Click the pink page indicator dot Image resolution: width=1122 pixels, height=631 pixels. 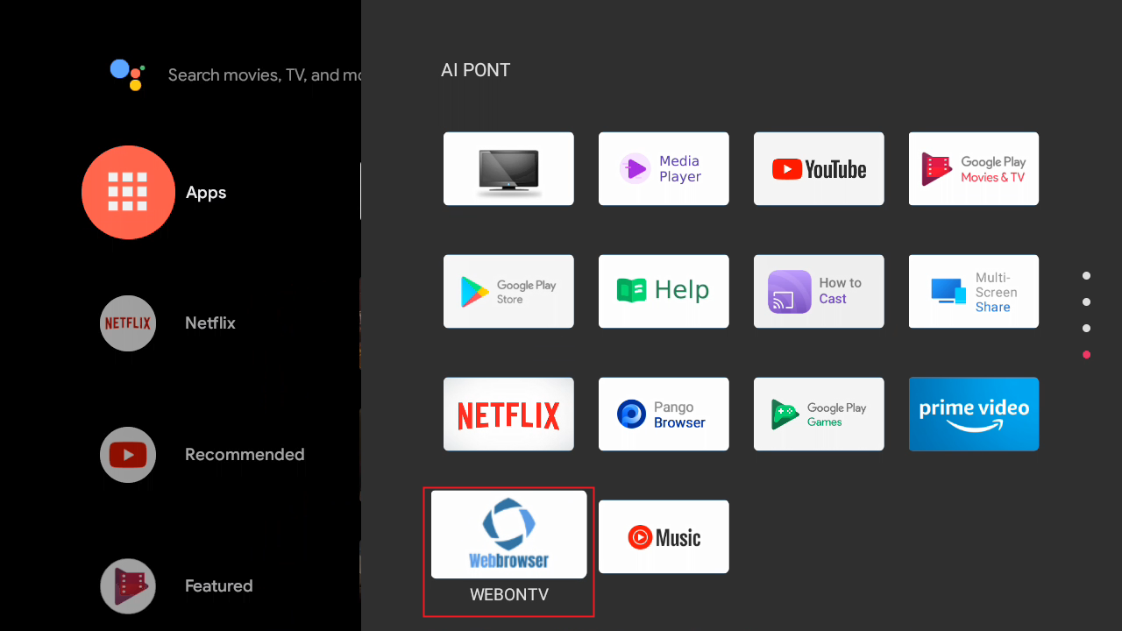coord(1087,355)
